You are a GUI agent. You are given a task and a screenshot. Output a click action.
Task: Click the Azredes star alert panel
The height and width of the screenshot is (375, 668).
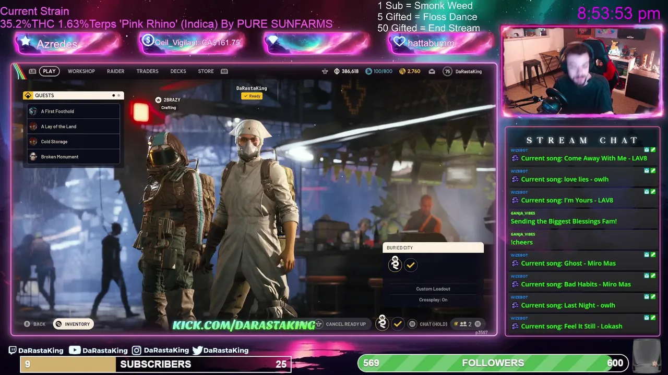pos(69,43)
